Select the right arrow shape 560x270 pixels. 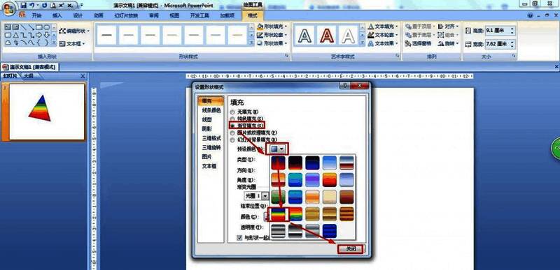[x=38, y=35]
